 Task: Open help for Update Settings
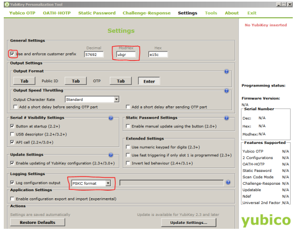click(x=111, y=155)
